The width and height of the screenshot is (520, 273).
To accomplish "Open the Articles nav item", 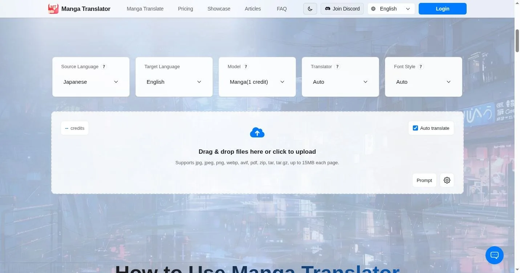I will point(253,9).
